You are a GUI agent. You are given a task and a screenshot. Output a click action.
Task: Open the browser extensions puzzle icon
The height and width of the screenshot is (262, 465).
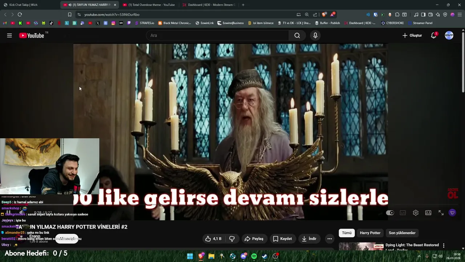tap(397, 15)
